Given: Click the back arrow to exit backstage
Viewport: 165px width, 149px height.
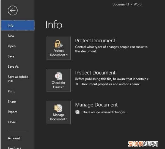Looking at the screenshot, I should pos(13,11).
